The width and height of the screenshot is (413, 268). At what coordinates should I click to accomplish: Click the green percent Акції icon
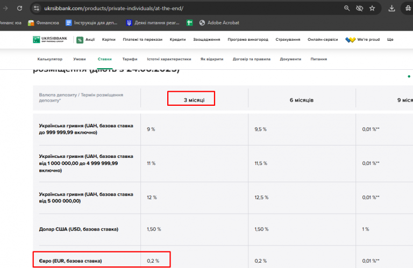coord(80,40)
